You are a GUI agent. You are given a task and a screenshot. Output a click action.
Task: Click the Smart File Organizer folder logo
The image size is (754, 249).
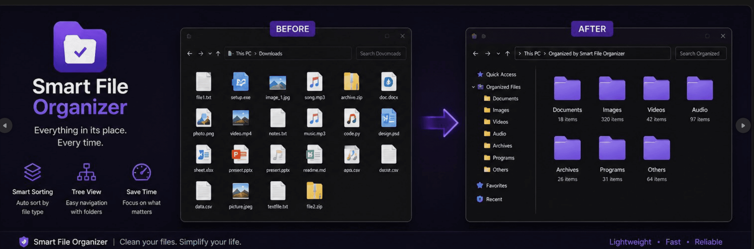pos(80,47)
